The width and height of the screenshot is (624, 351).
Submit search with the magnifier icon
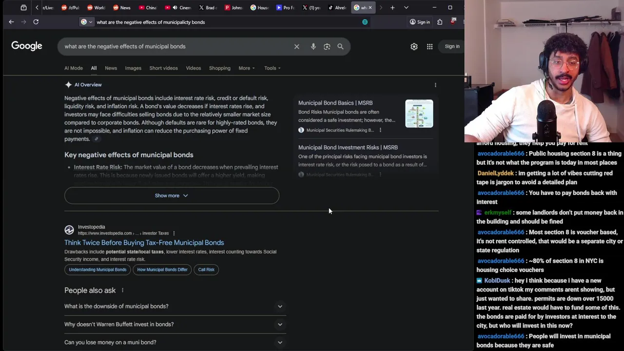(340, 46)
